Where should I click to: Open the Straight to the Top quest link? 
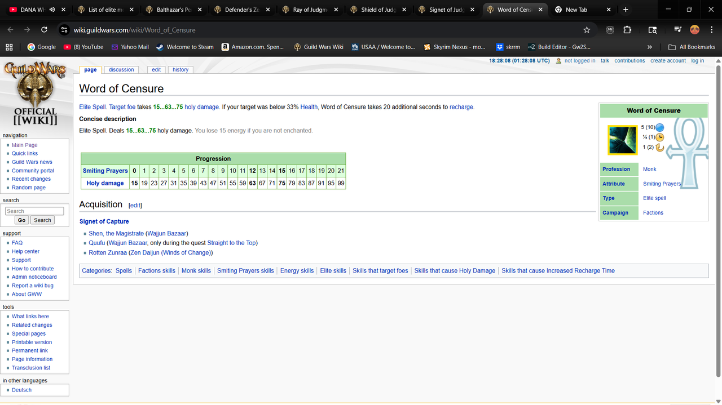[231, 243]
